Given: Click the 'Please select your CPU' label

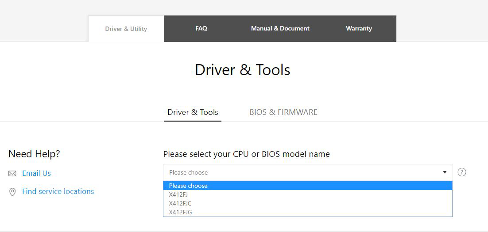Looking at the screenshot, I should point(246,154).
